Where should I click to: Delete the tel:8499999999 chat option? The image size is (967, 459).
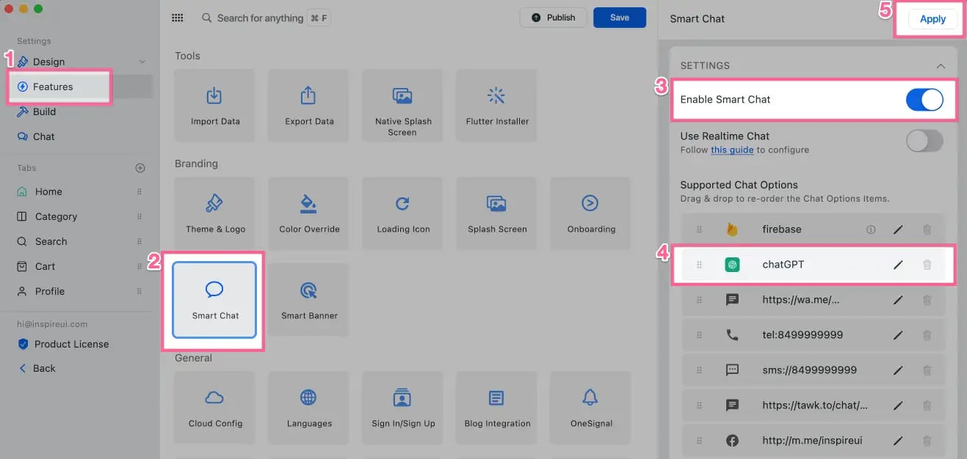coord(927,335)
